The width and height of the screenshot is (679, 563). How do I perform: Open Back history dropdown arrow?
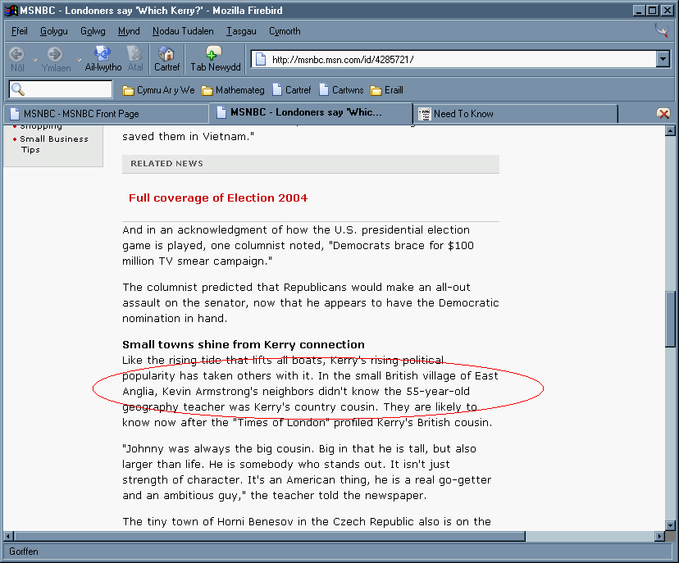point(34,60)
